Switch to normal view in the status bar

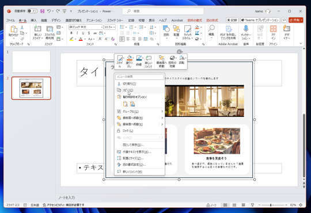click(225, 205)
